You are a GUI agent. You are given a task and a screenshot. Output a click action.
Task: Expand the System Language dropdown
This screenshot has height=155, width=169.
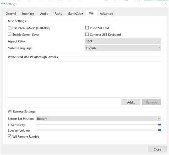tap(123, 48)
